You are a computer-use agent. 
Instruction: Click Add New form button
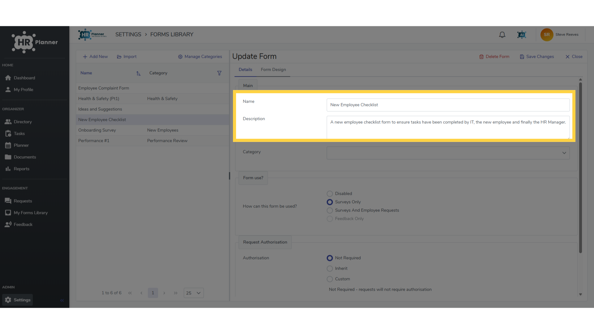[95, 57]
